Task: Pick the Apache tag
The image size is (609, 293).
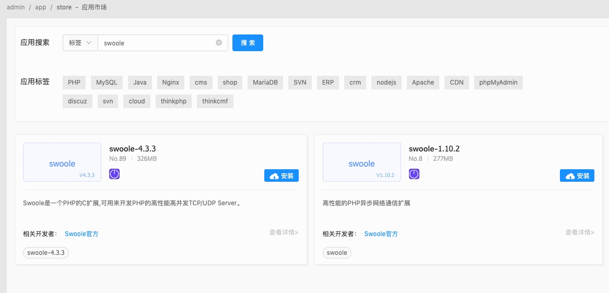Action: [x=423, y=83]
